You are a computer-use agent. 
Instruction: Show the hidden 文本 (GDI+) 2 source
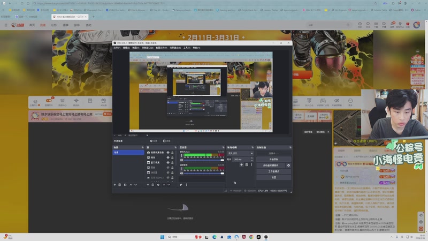click(x=168, y=178)
